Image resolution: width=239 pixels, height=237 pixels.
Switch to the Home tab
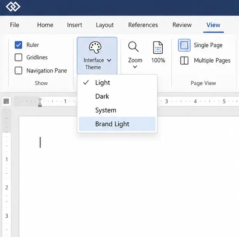(45, 25)
